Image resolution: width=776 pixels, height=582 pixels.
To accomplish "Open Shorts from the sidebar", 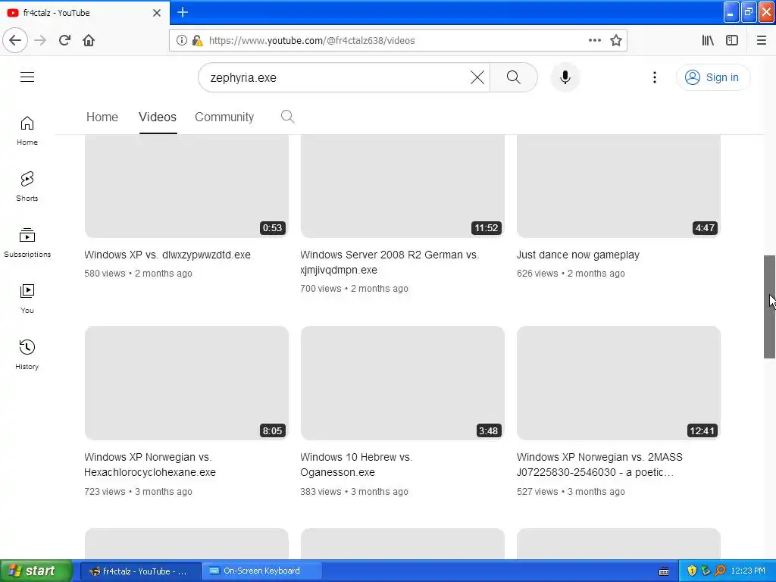I will [x=27, y=186].
